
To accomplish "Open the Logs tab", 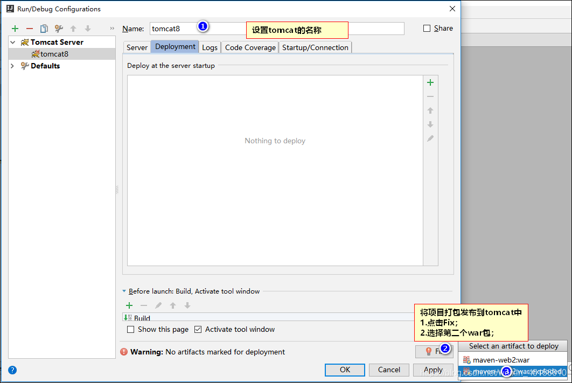I will click(x=210, y=47).
